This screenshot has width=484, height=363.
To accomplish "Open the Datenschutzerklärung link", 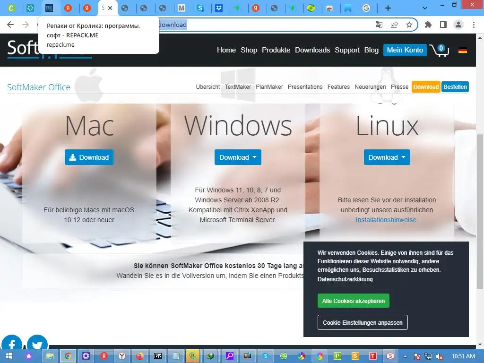I will click(345, 279).
